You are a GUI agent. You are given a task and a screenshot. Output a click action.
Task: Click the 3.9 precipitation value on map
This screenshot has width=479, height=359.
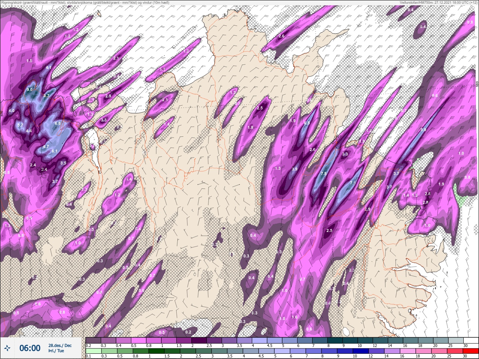click(x=295, y=169)
